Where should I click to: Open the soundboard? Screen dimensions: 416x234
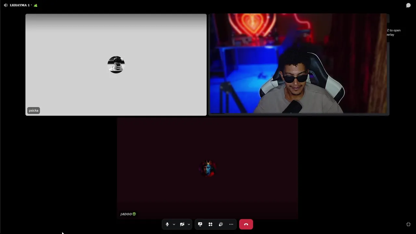(221, 224)
